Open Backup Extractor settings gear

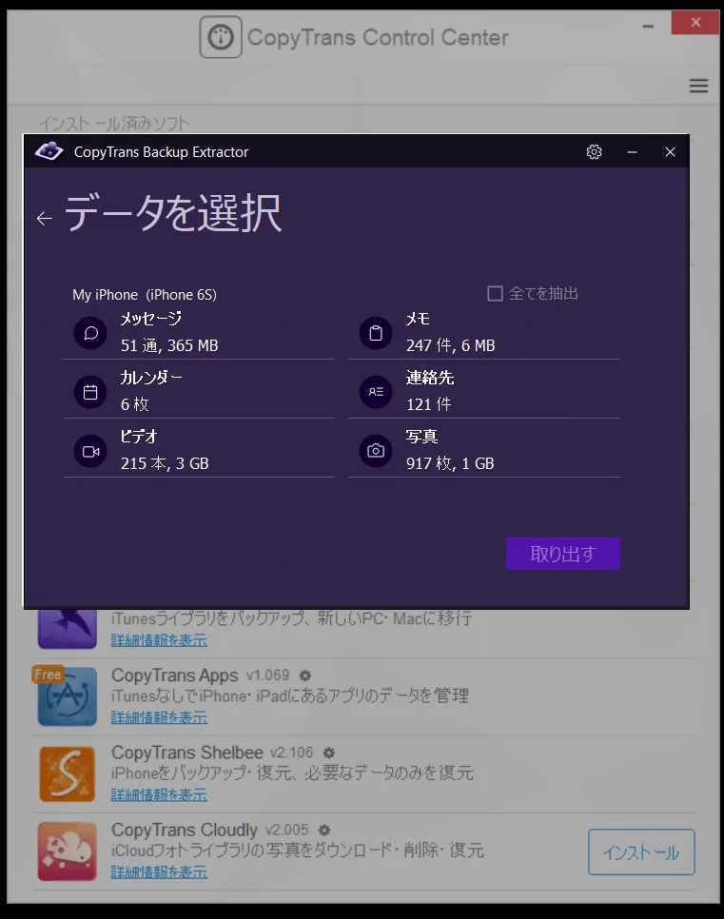(594, 152)
